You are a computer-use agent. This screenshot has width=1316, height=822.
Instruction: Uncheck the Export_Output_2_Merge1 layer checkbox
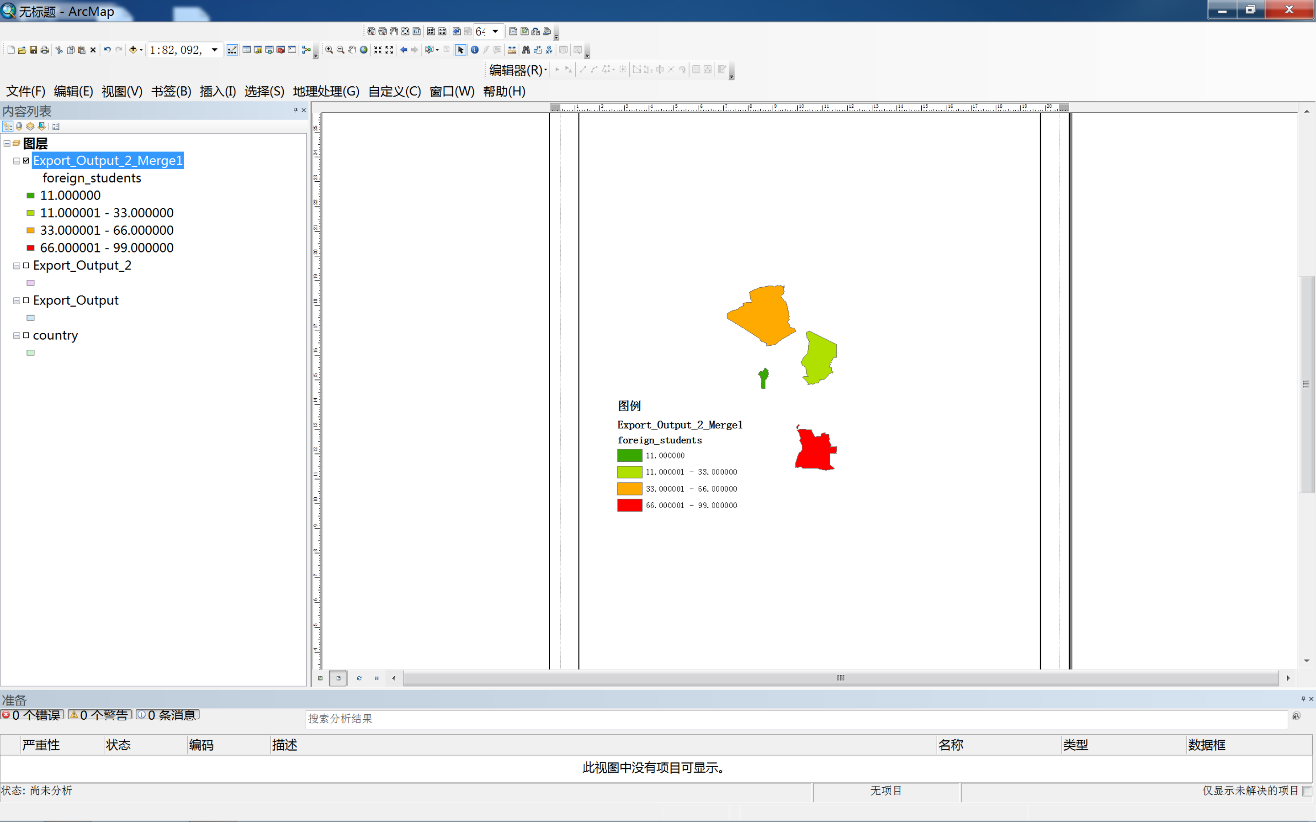[26, 160]
